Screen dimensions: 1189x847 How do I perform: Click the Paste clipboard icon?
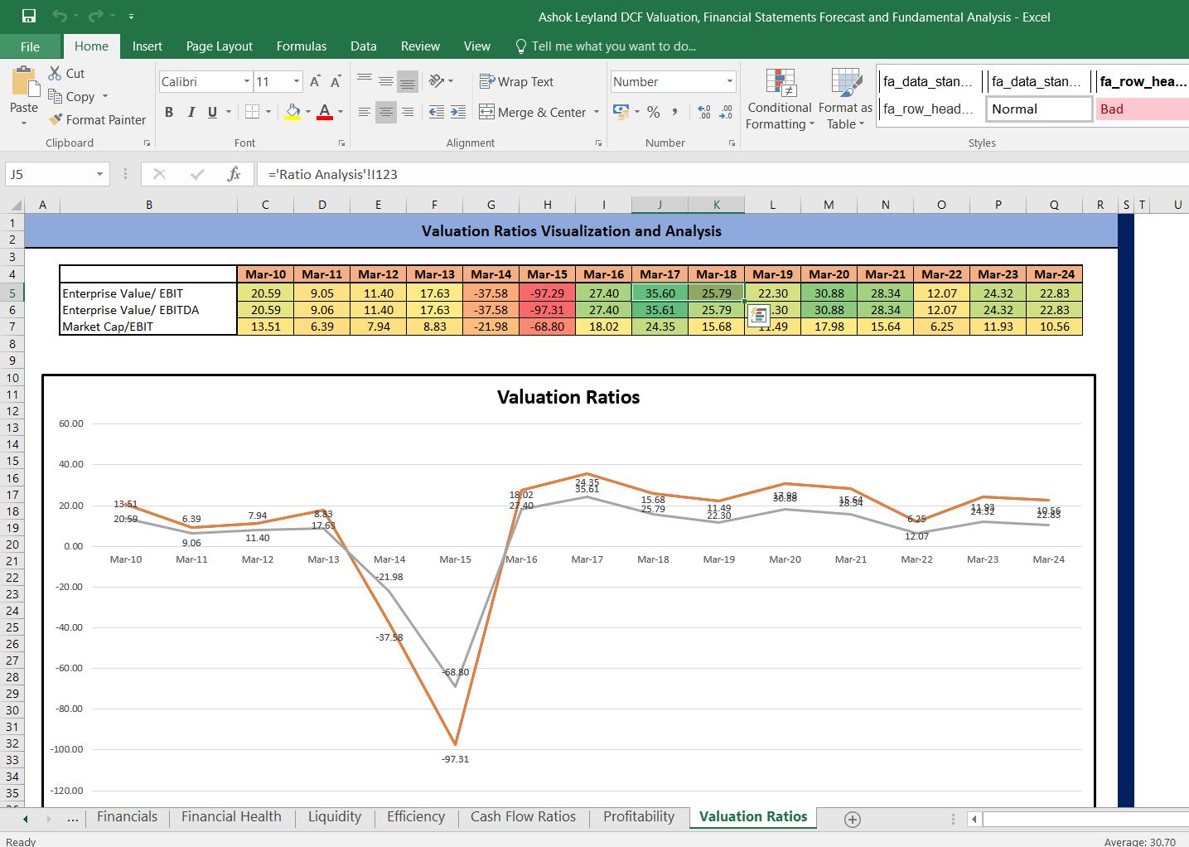click(x=24, y=83)
